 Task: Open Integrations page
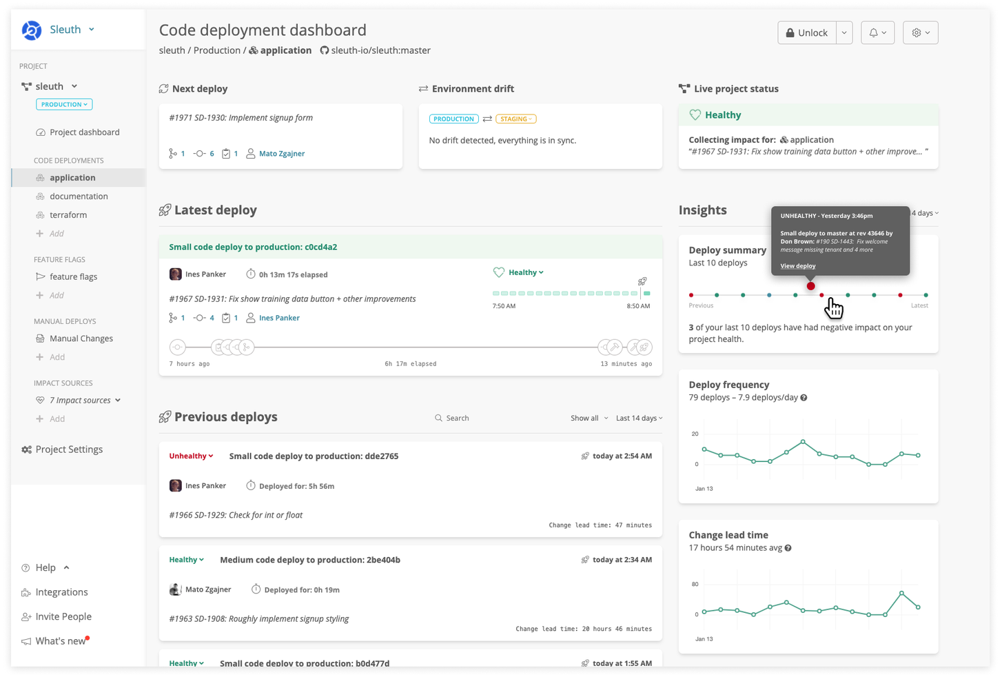pyautogui.click(x=54, y=592)
